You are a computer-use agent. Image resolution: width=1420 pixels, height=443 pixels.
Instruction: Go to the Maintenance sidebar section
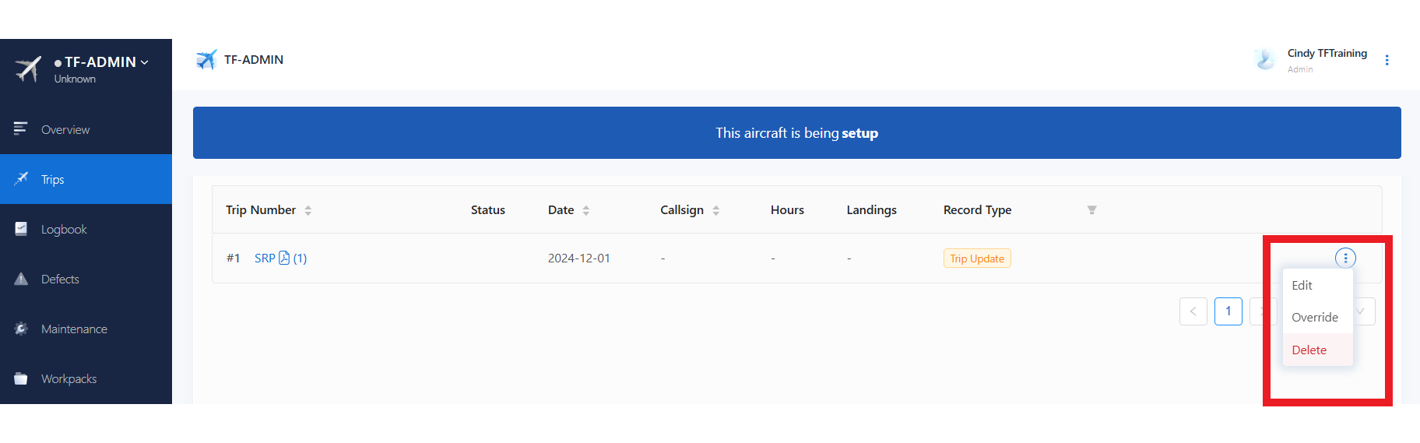(74, 329)
